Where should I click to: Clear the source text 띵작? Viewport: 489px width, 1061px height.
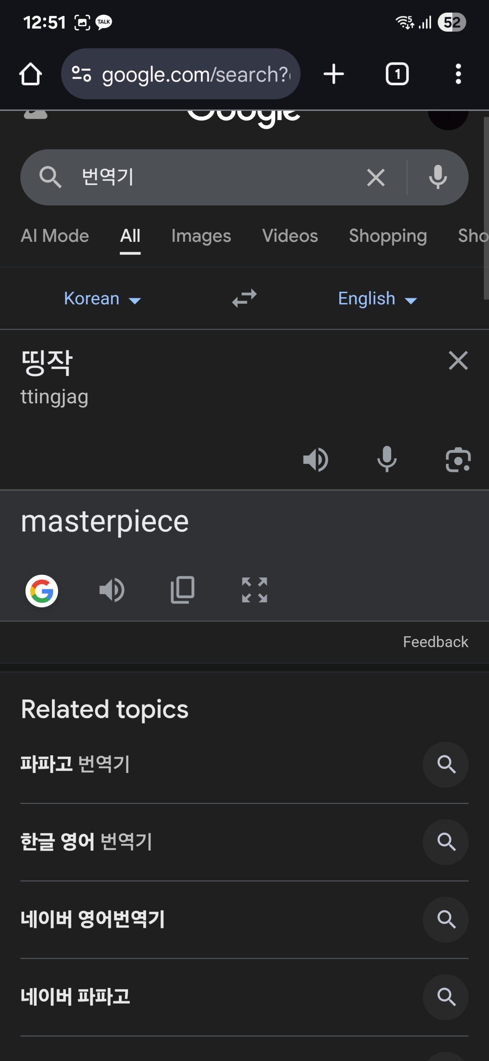[458, 360]
